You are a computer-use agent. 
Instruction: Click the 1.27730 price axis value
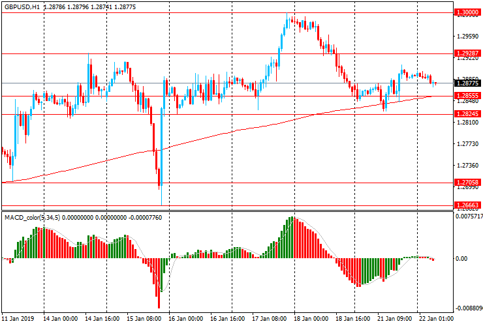pos(467,143)
